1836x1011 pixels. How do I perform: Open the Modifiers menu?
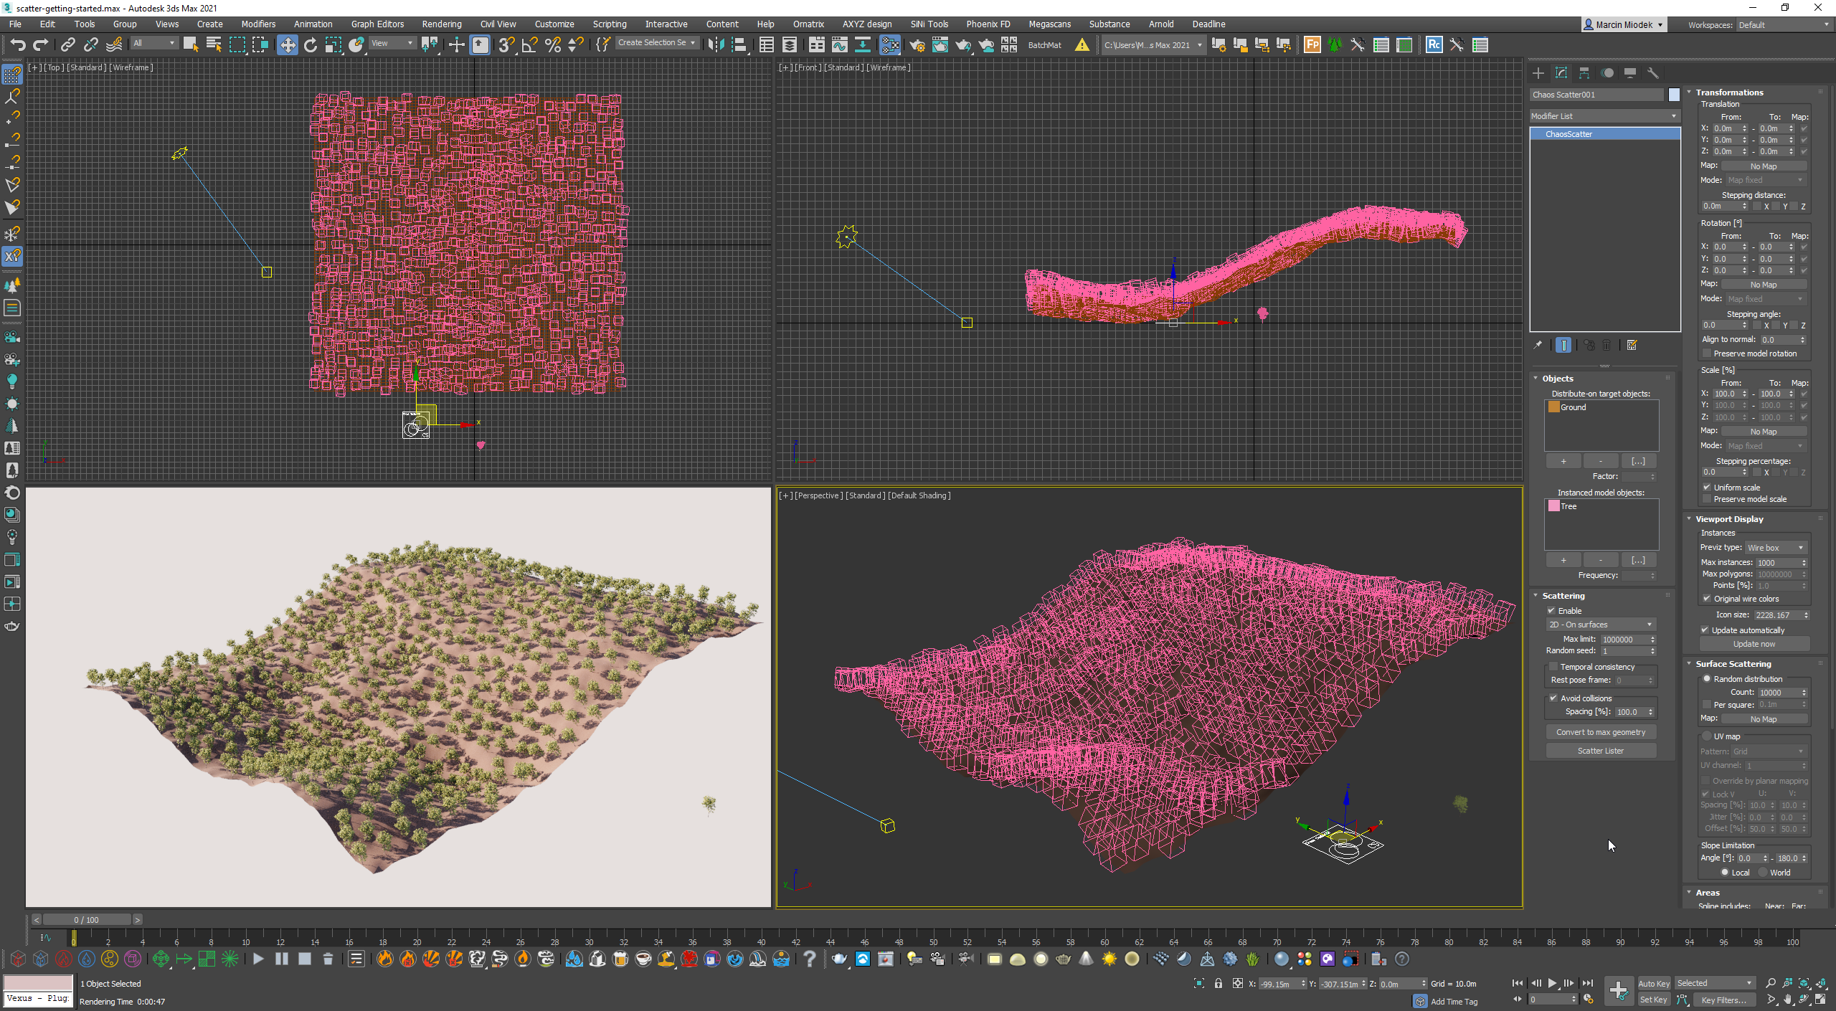click(258, 24)
